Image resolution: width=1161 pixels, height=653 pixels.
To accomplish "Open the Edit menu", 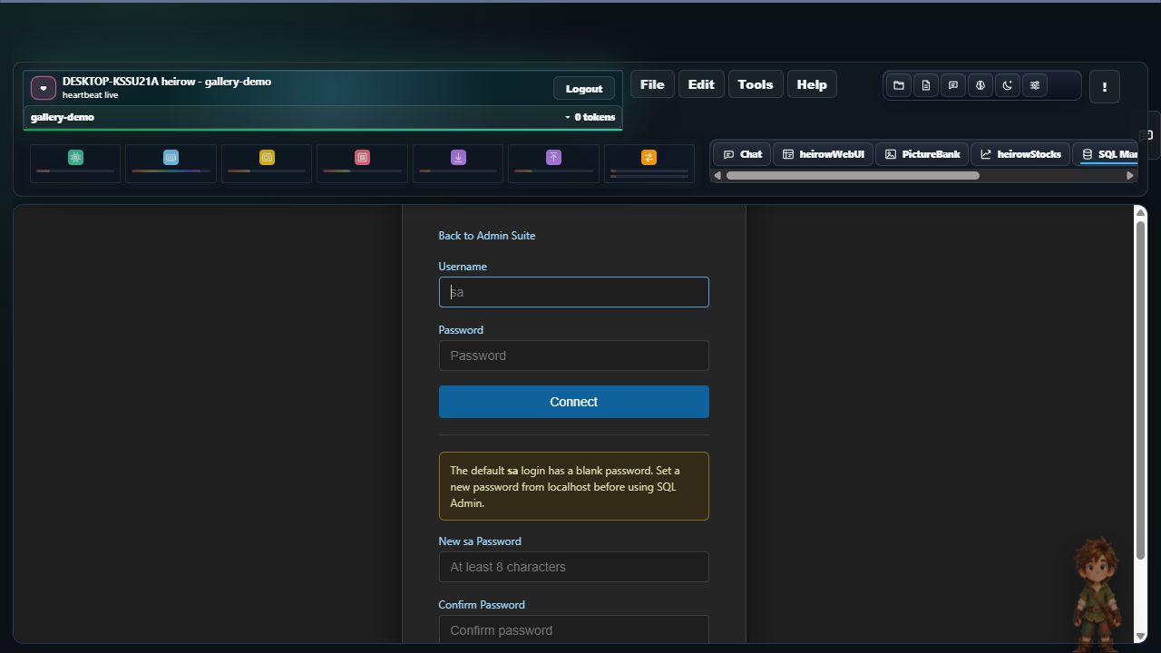I will click(x=701, y=84).
